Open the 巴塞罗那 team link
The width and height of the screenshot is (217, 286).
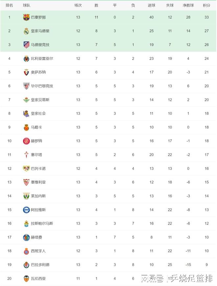(38, 17)
